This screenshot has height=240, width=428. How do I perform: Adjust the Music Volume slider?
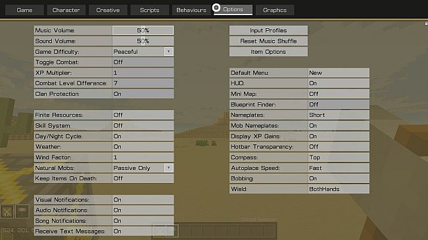143,30
